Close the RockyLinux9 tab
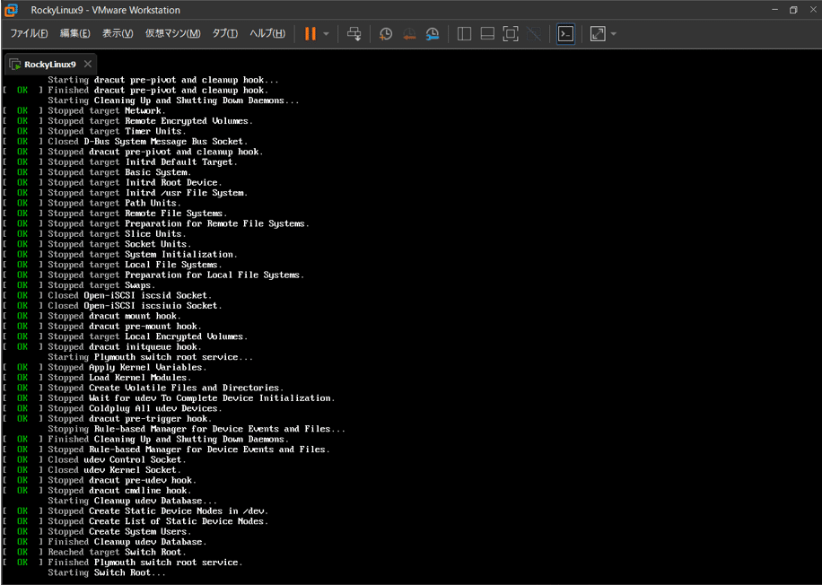 tap(88, 64)
